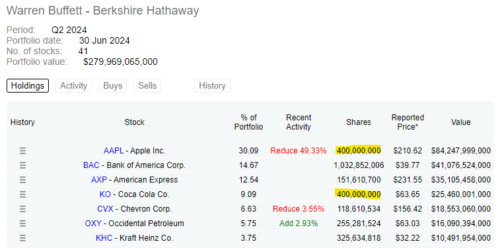The width and height of the screenshot is (500, 248).
Task: Click Occidental's Add 2.93% activity
Action: (299, 224)
